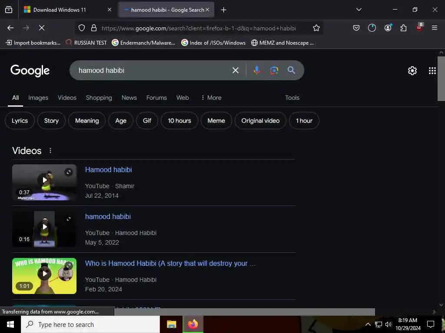Open Windows Start menu
The height and width of the screenshot is (333, 445).
tap(10, 324)
